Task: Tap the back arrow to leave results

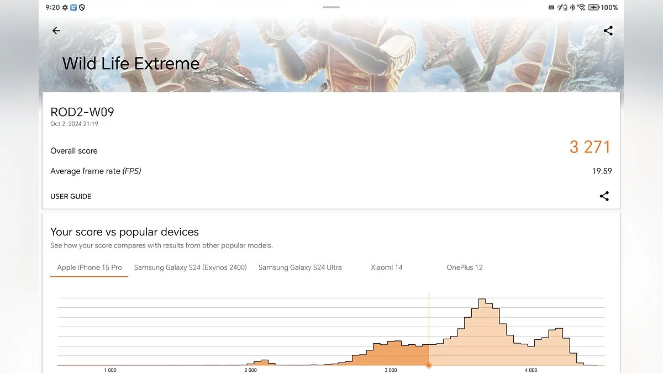Action: [x=56, y=31]
